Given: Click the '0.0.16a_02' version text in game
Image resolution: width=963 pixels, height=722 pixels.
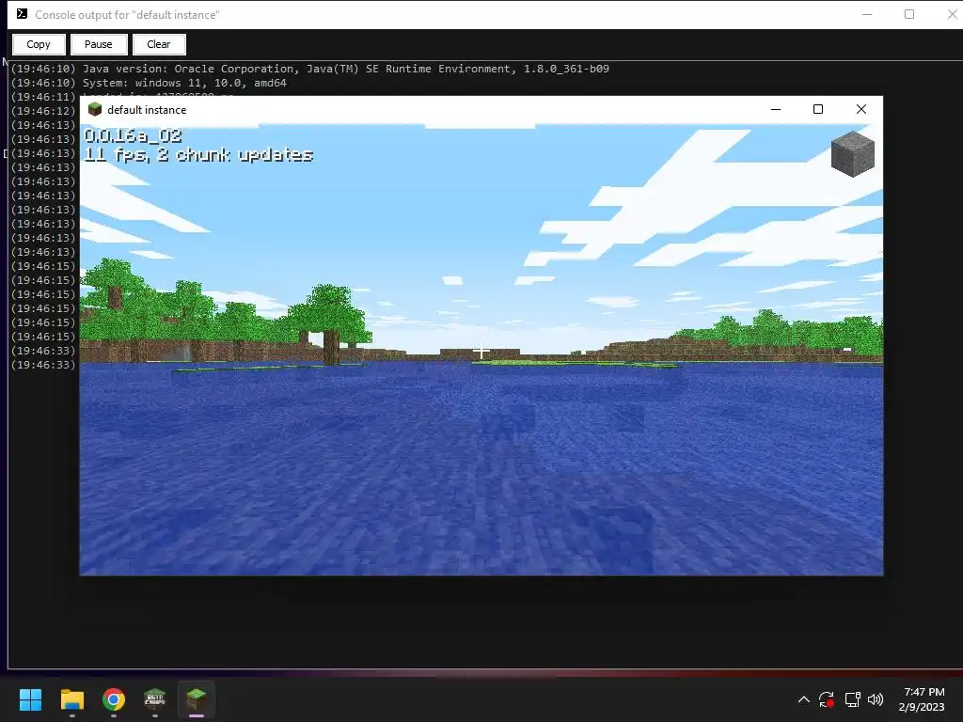Looking at the screenshot, I should [133, 135].
